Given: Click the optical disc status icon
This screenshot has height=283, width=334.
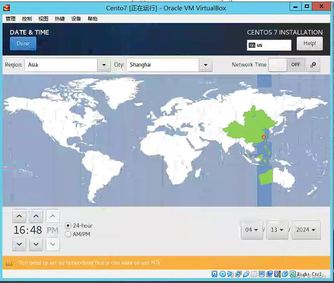Looking at the screenshot, I should (223, 274).
